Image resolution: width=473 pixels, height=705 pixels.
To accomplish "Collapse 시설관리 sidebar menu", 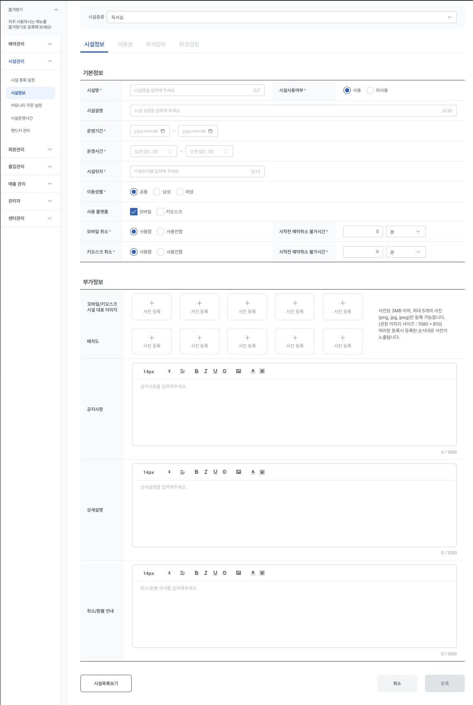I will tap(30, 61).
